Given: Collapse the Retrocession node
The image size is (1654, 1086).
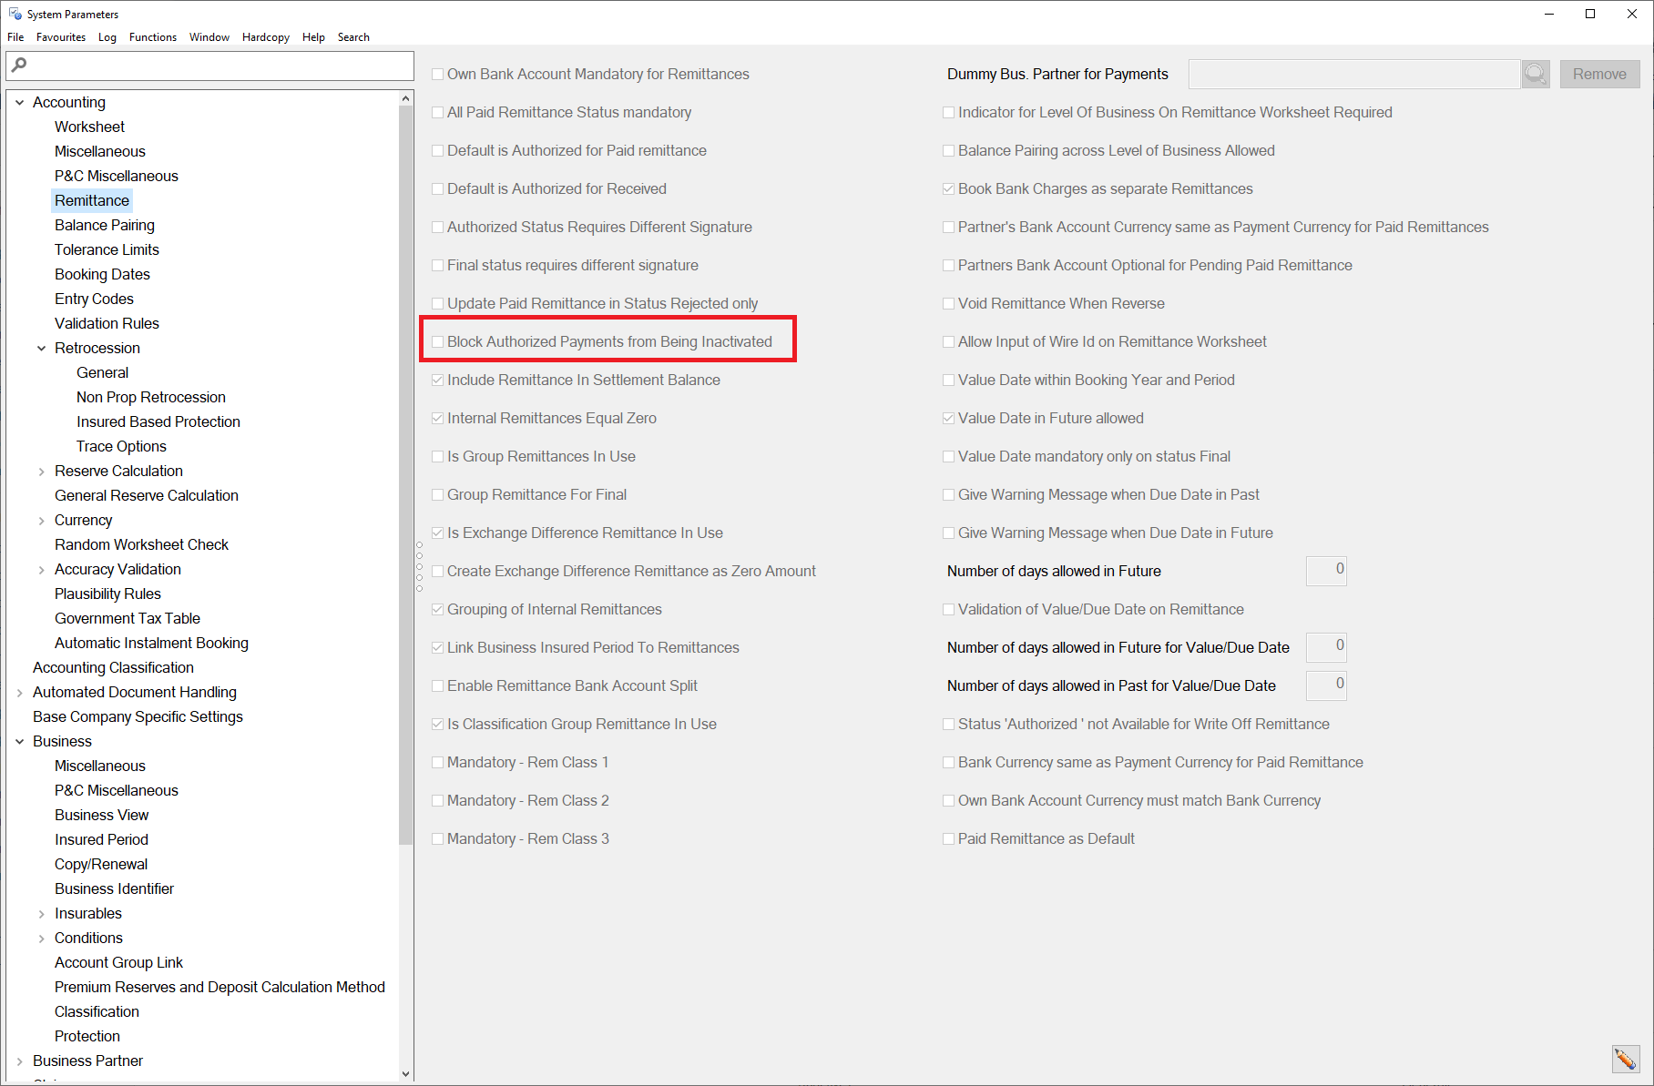Looking at the screenshot, I should click(x=42, y=348).
